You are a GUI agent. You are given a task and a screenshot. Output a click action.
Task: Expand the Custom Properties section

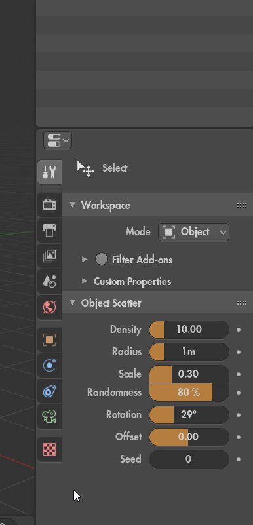(x=85, y=281)
